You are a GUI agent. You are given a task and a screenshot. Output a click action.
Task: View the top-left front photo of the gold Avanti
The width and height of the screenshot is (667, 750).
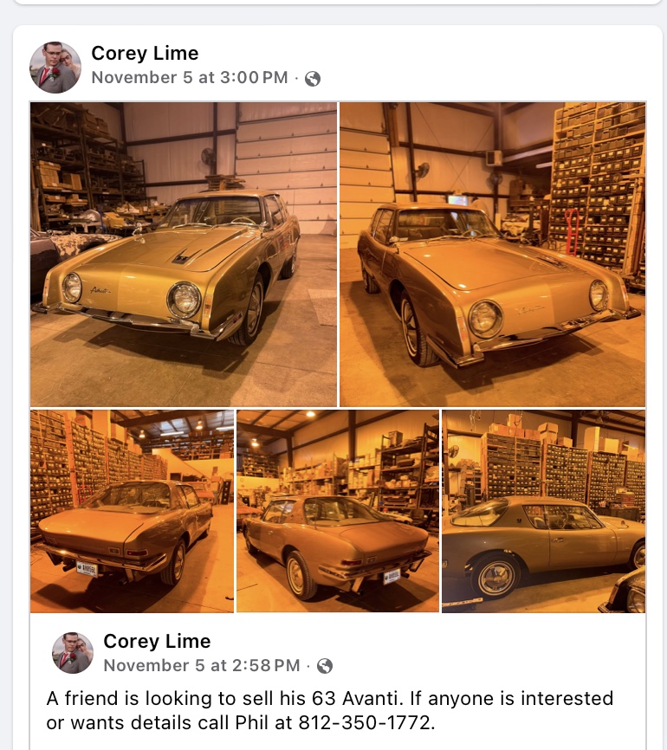[184, 254]
